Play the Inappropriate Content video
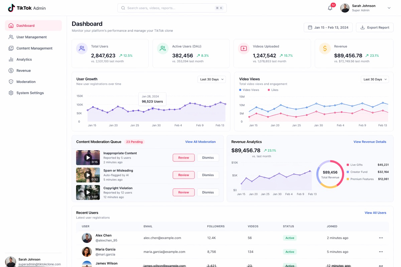The height and width of the screenshot is (267, 401). pyautogui.click(x=88, y=158)
